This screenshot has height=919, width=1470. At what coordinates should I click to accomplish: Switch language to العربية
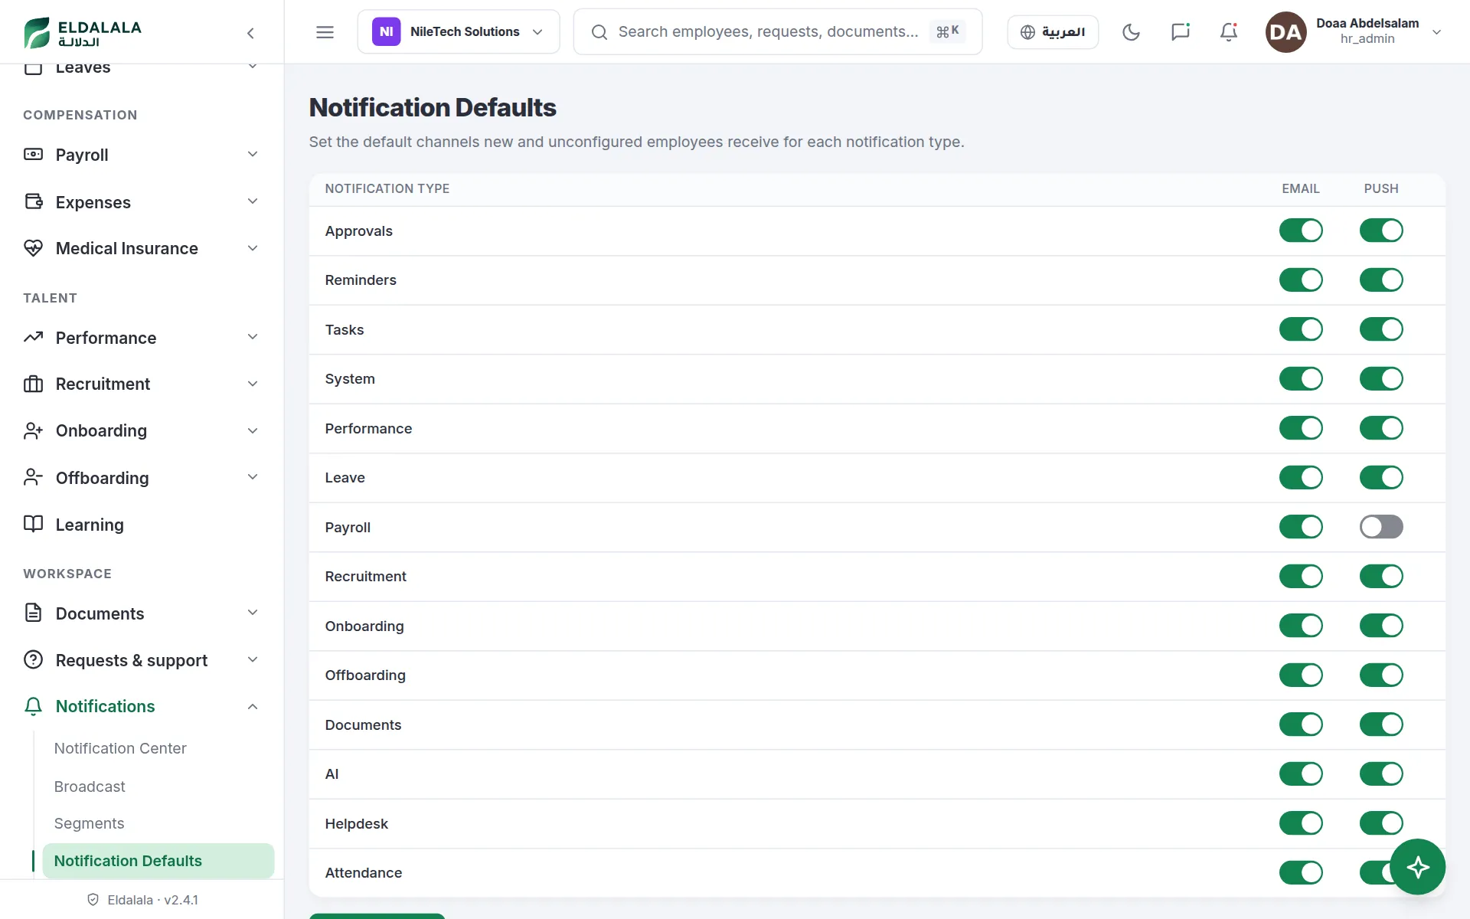click(1053, 32)
